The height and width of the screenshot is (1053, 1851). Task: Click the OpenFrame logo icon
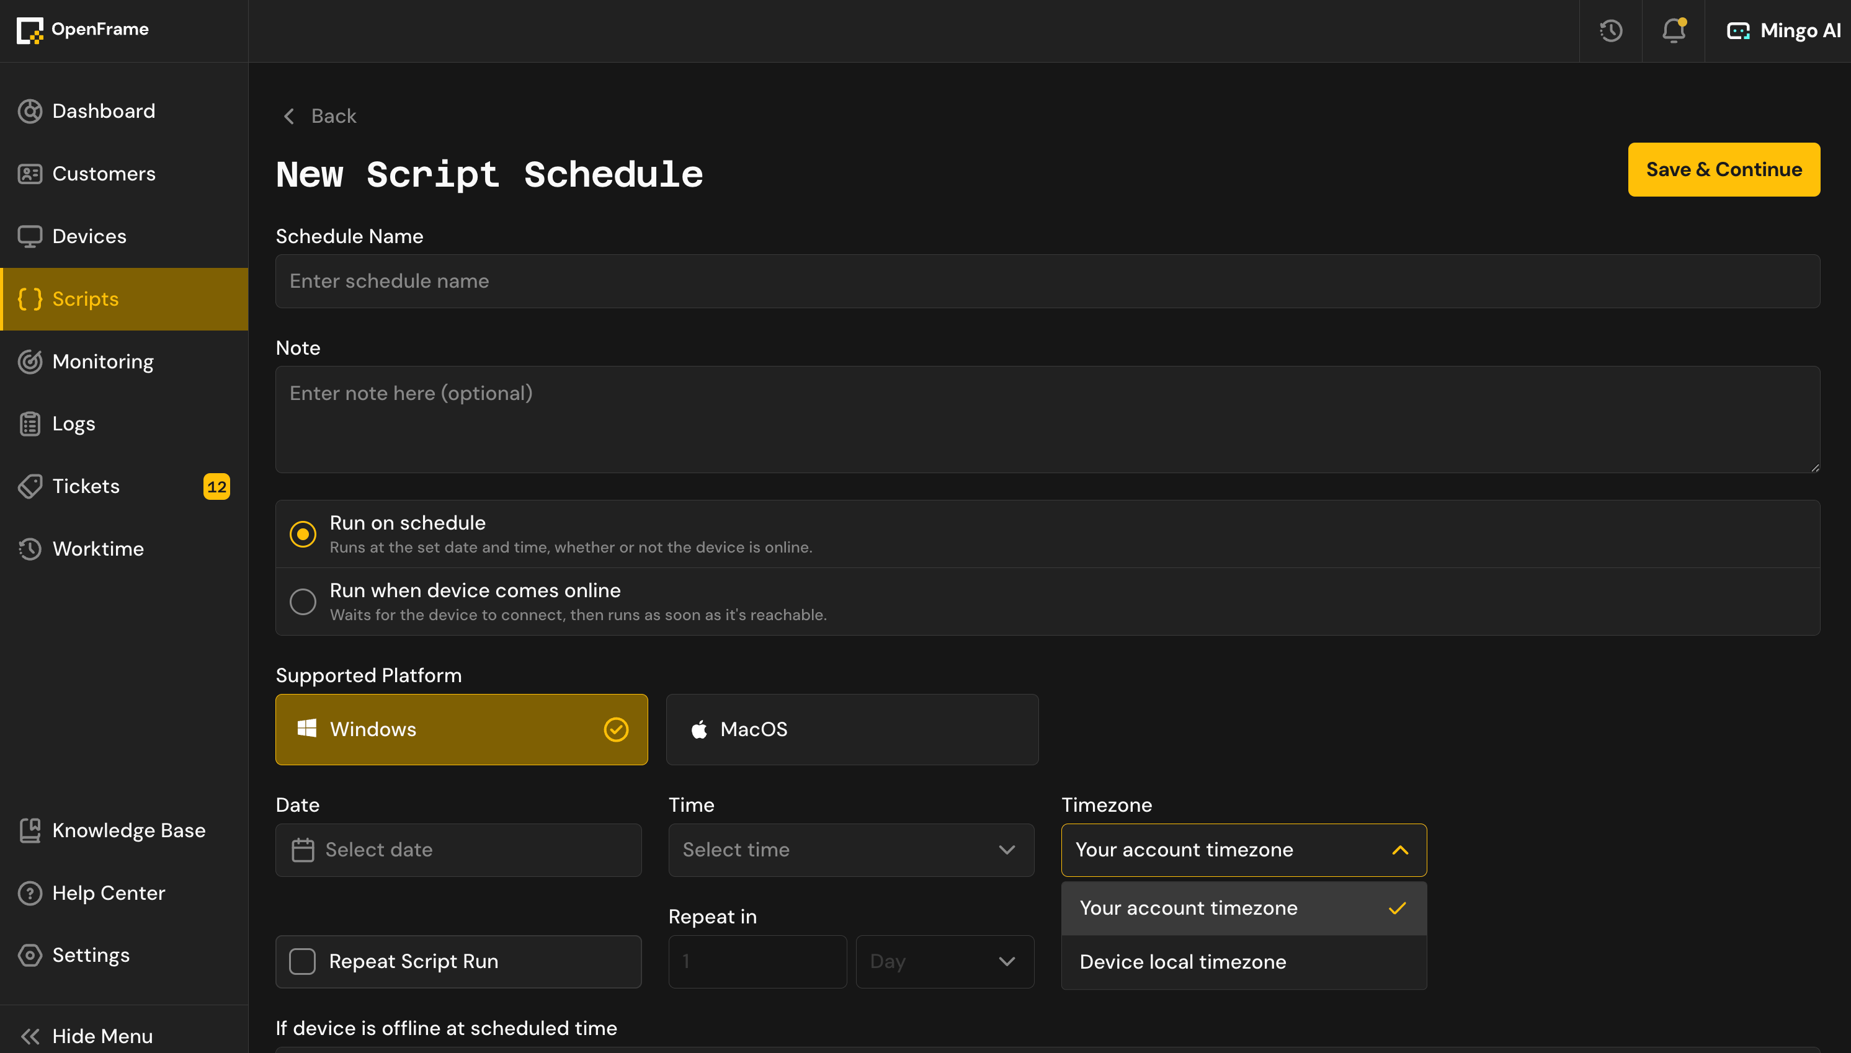30,30
